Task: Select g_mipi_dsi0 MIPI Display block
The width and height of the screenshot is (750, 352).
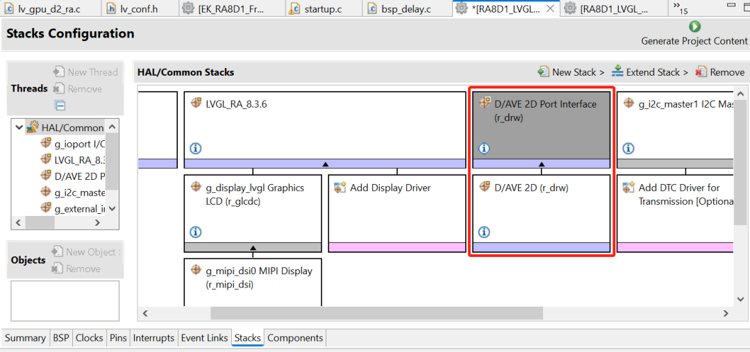Action: 253,282
